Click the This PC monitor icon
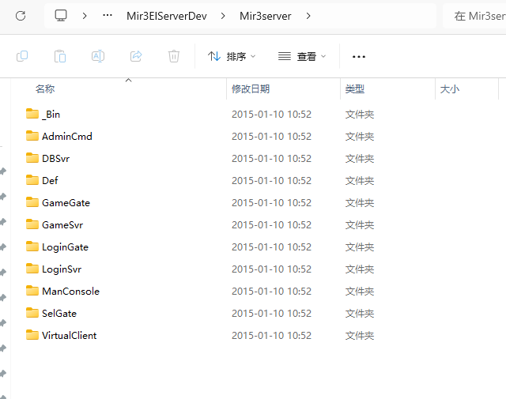The image size is (506, 399). click(61, 16)
